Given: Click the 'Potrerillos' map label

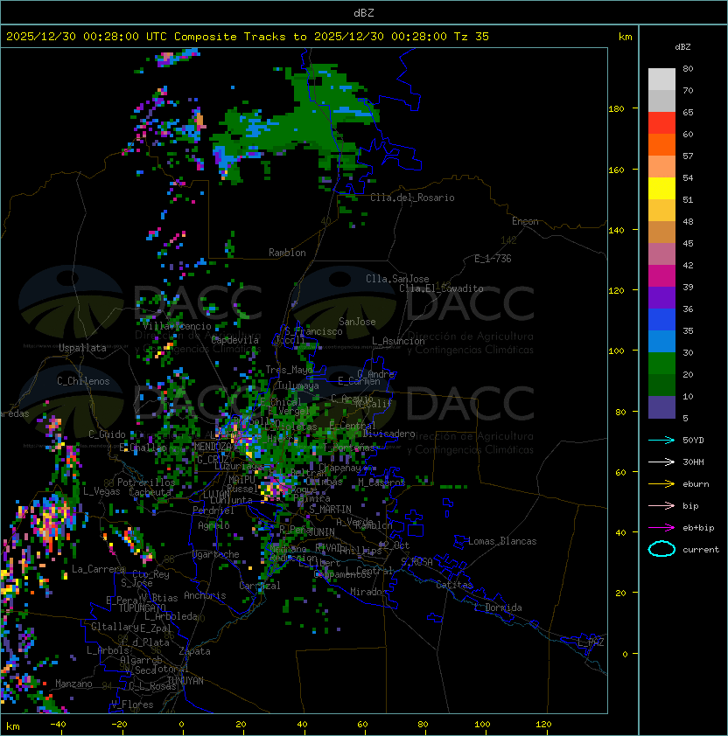Looking at the screenshot, I should tap(146, 483).
